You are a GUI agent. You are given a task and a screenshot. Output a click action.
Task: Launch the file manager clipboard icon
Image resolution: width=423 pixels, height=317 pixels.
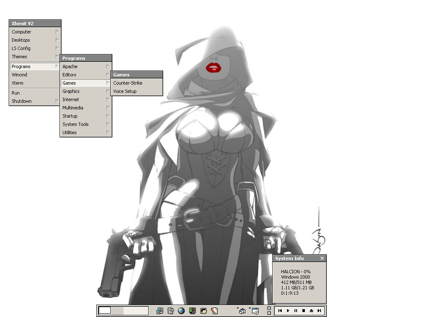coord(171,311)
